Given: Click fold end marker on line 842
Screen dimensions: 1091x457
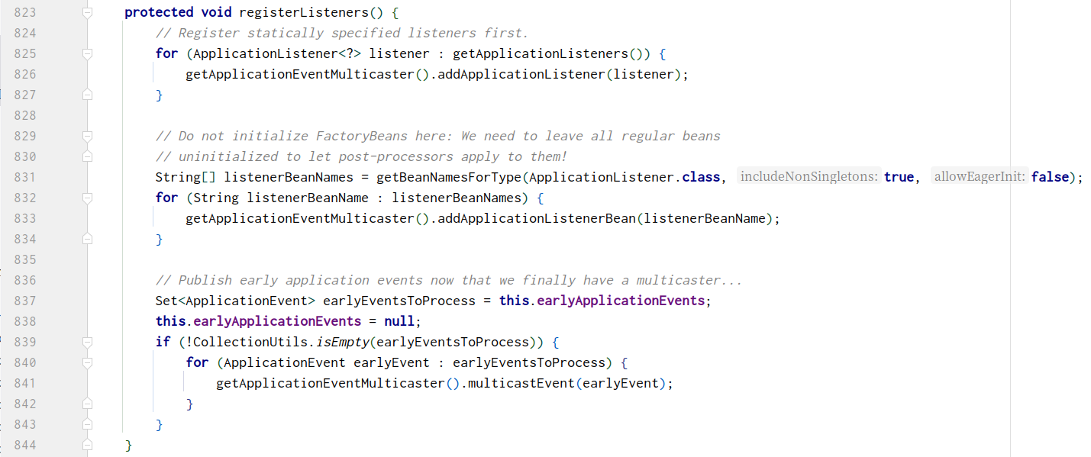Looking at the screenshot, I should [87, 404].
